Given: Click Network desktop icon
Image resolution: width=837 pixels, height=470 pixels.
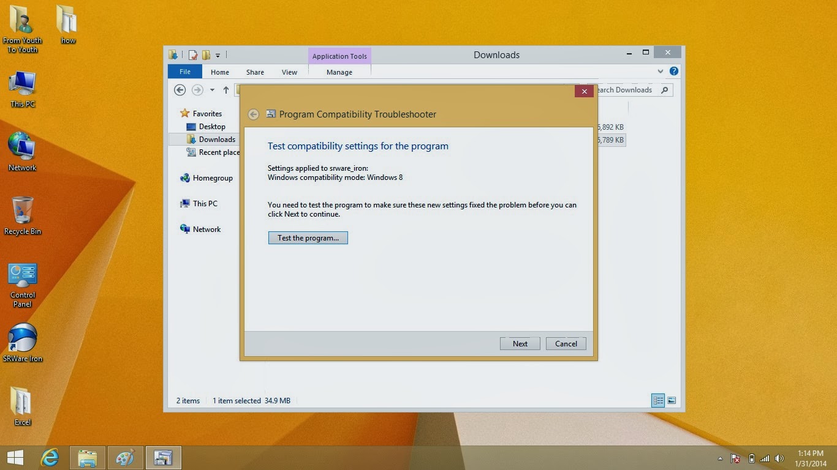Looking at the screenshot, I should [23, 151].
